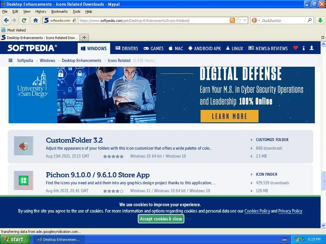
Task: Click the CustomFolder app icon thumbnail
Action: point(24,146)
